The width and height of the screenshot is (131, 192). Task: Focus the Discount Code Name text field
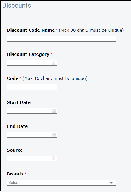(61, 39)
